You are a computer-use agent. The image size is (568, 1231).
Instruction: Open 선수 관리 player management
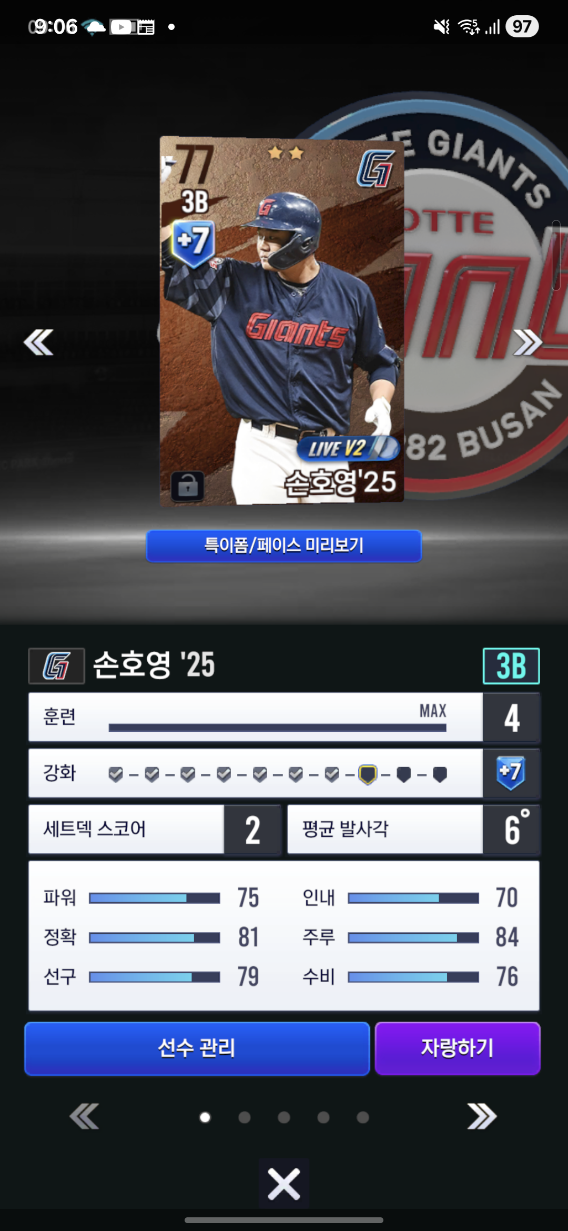(x=197, y=1048)
